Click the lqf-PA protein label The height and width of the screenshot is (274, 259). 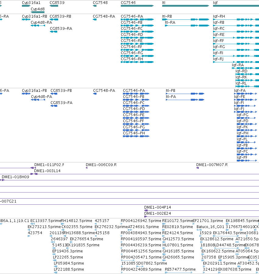(240, 91)
